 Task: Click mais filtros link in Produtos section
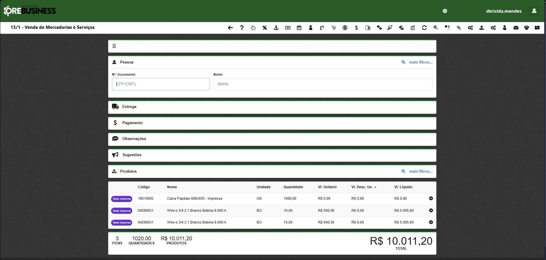click(x=421, y=171)
